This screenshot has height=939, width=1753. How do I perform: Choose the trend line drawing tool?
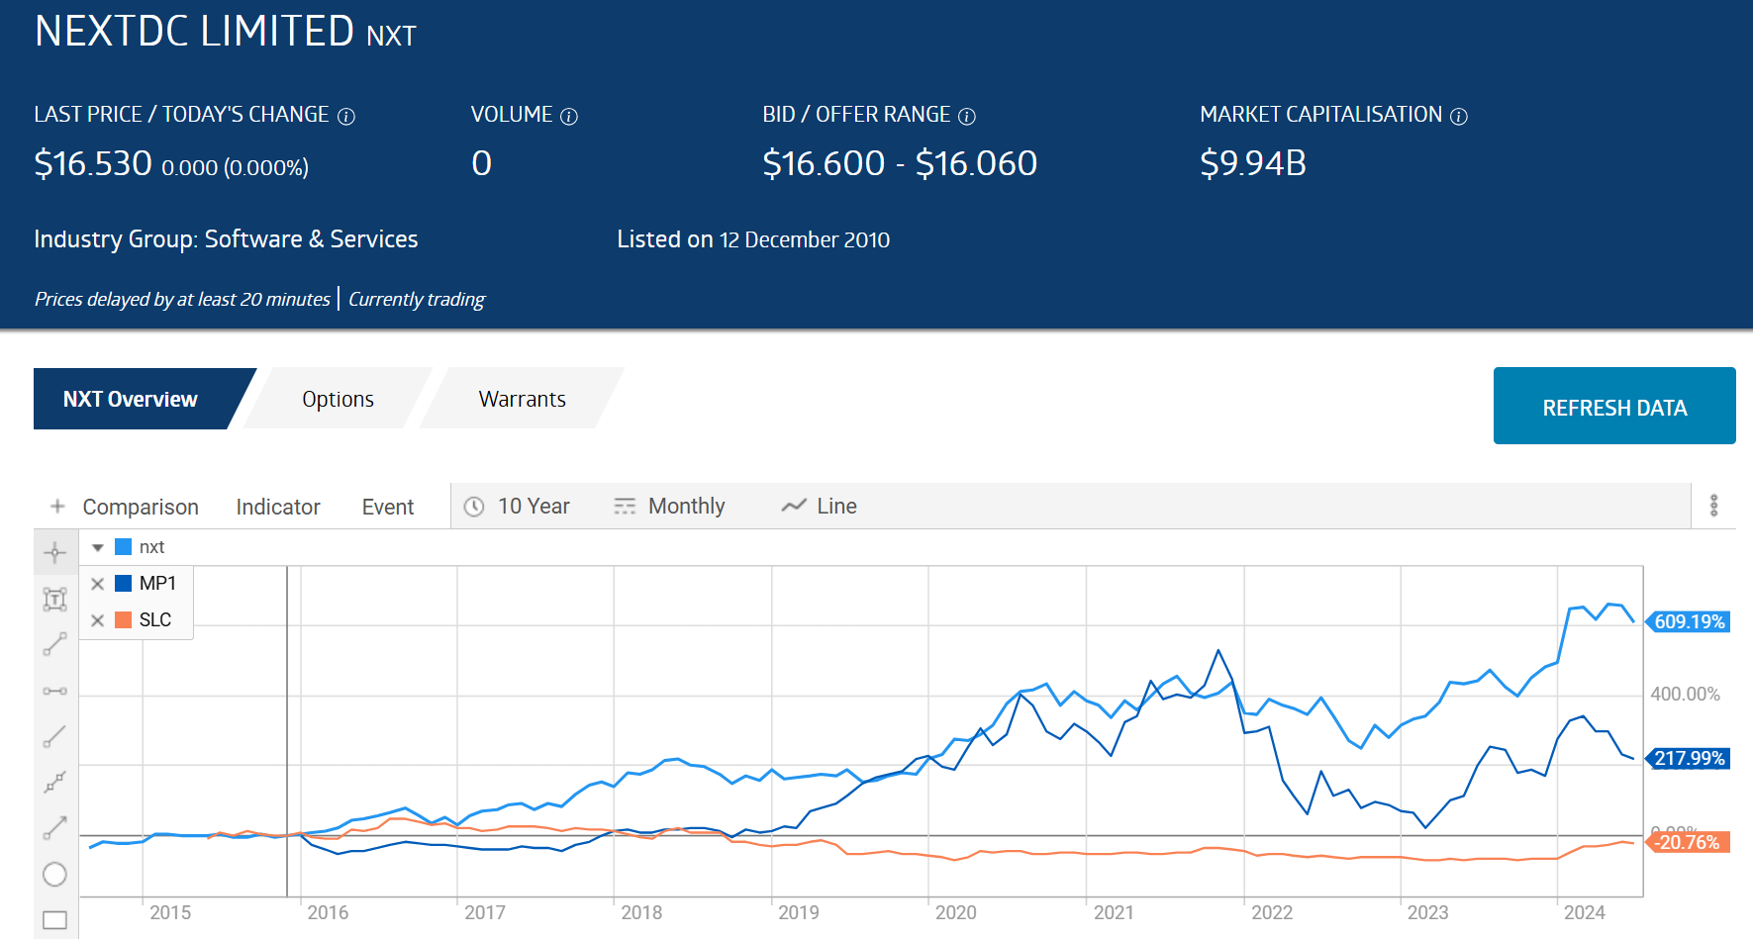(55, 644)
